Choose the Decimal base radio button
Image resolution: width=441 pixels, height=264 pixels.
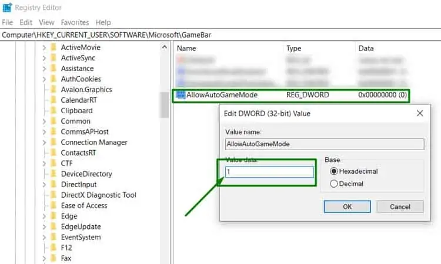[x=335, y=184]
